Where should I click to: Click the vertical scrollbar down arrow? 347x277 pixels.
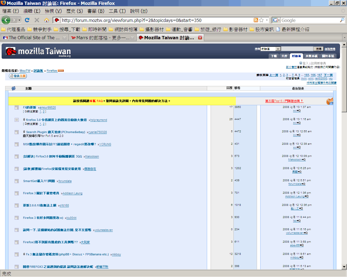click(x=344, y=266)
